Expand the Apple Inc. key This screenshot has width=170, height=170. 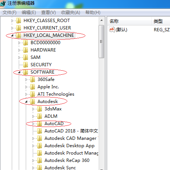pos(26,87)
